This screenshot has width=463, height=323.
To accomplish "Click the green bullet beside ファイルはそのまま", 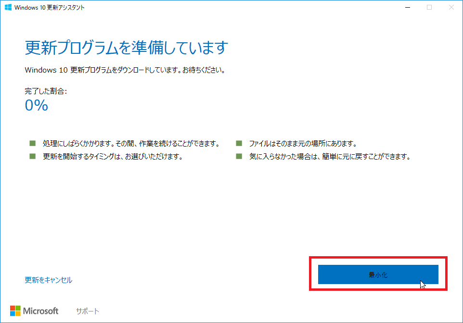I will [239, 143].
